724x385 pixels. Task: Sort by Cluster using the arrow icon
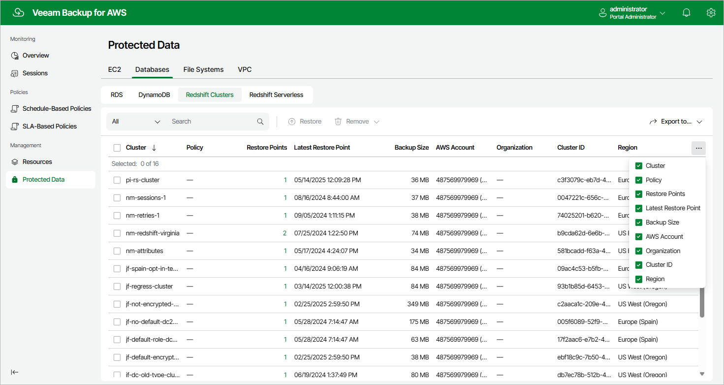tap(154, 148)
